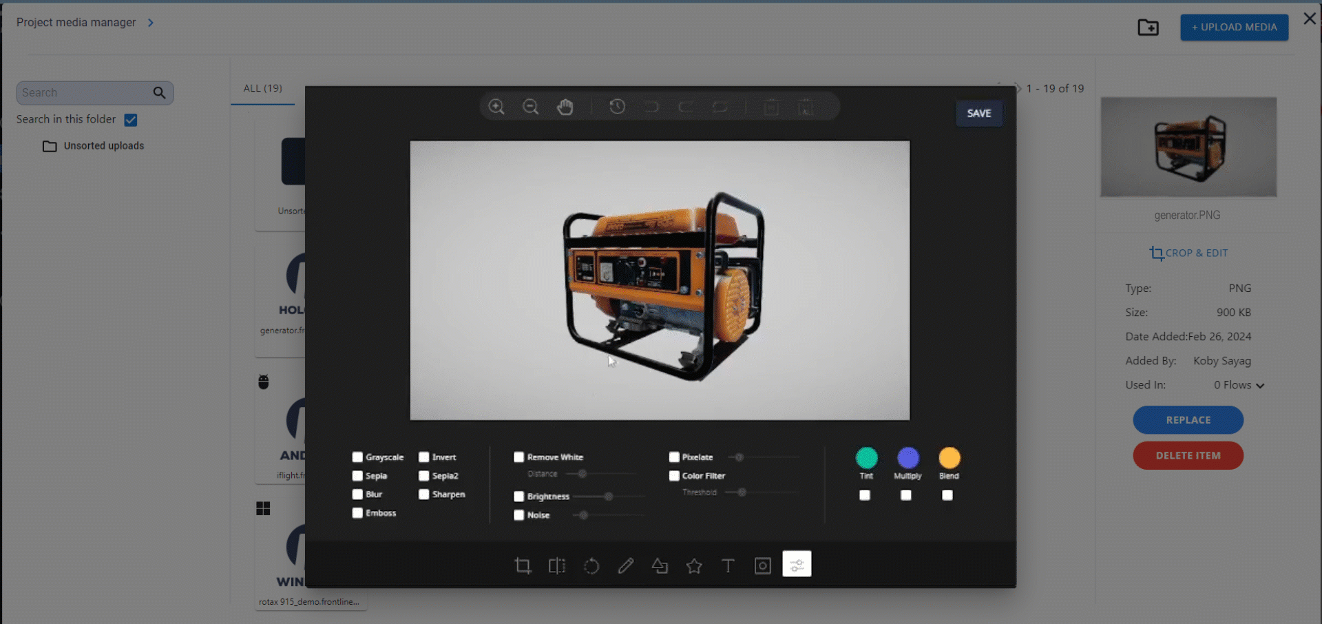Toggle the Brightness checkbox
The image size is (1322, 624).
(x=519, y=496)
